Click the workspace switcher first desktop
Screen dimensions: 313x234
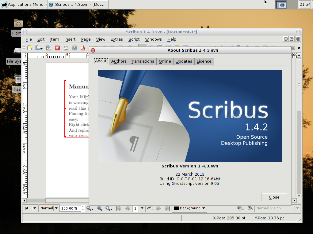point(281,5)
